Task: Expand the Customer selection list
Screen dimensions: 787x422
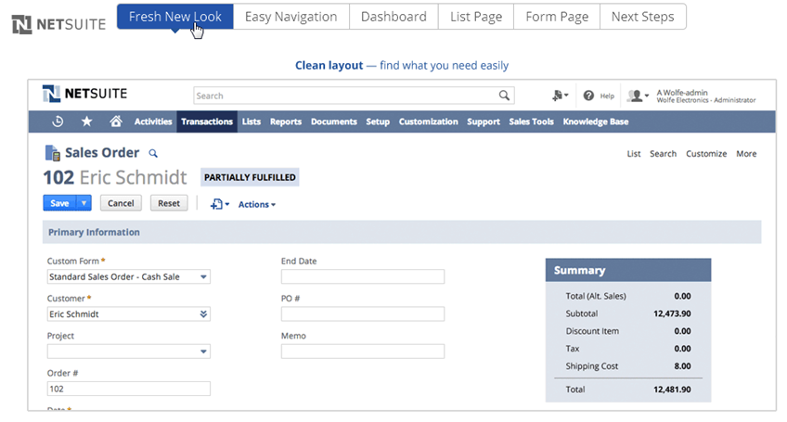Action: tap(204, 314)
